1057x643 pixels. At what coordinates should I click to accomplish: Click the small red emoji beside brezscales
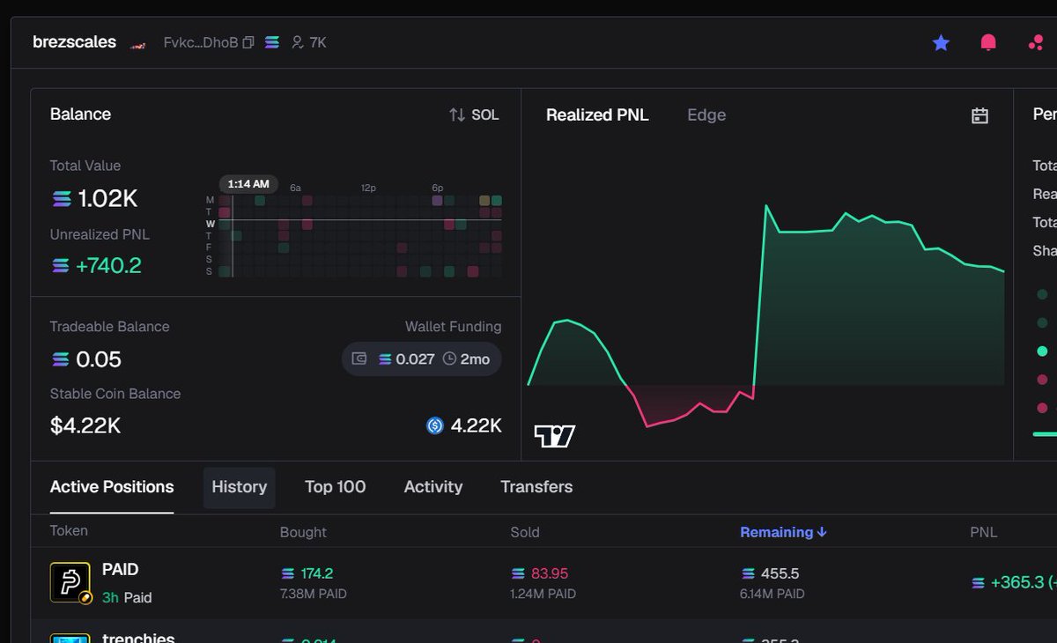(137, 44)
